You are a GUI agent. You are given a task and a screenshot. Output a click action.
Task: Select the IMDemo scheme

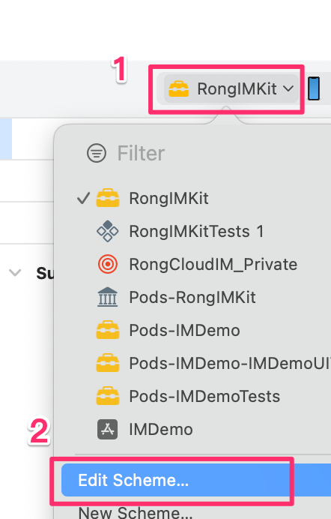coord(198,429)
